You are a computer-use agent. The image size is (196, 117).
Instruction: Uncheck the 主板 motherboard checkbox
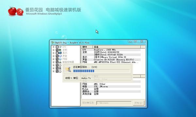pos(57,50)
